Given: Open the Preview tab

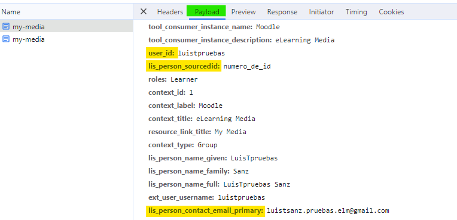Looking at the screenshot, I should (243, 12).
